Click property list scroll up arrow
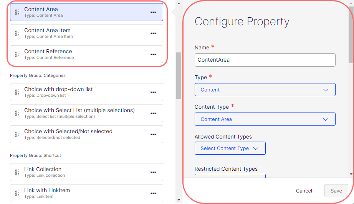Image resolution: width=354 pixels, height=204 pixels. [179, 3]
